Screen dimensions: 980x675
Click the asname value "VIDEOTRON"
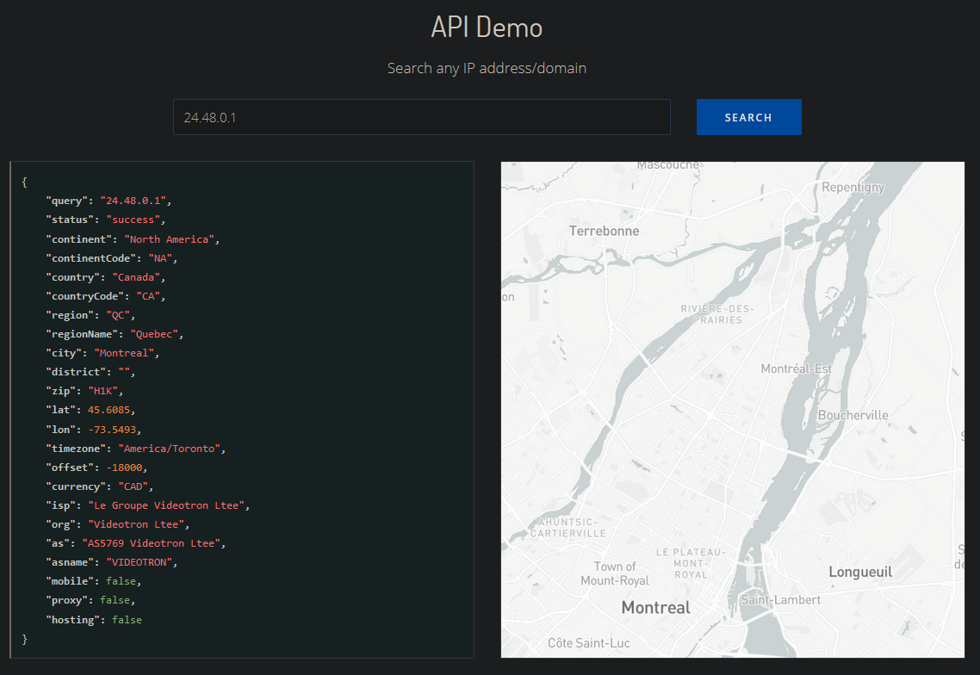click(140, 561)
